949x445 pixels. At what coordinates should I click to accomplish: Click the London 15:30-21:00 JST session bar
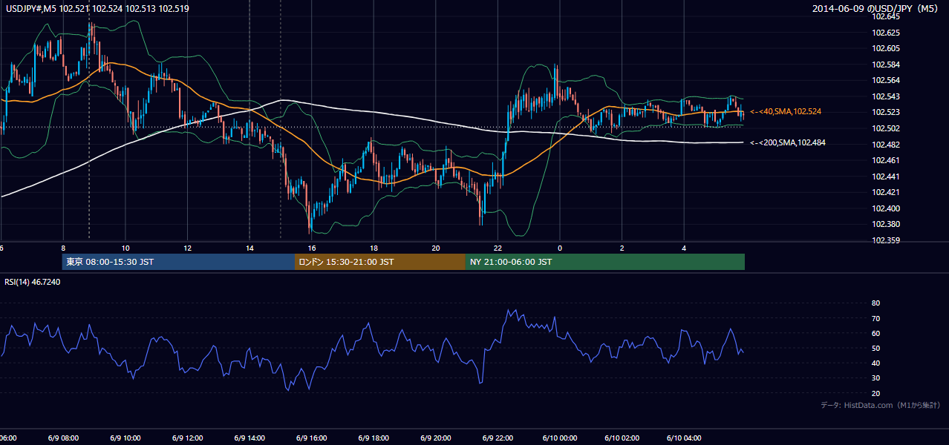click(380, 262)
